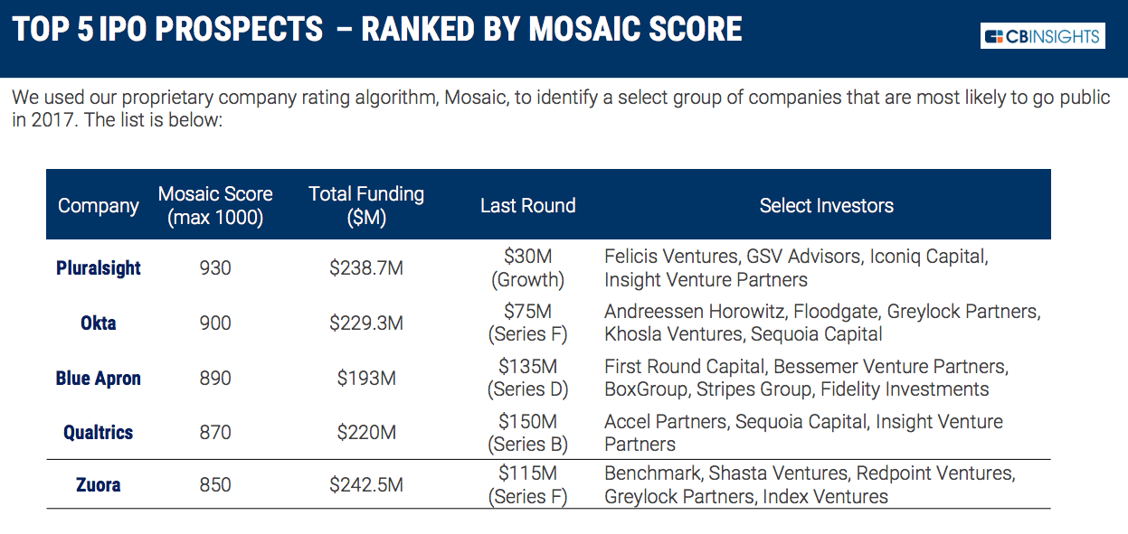This screenshot has height=534, width=1128.
Task: Click the Qualtrics company name
Action: (x=98, y=432)
